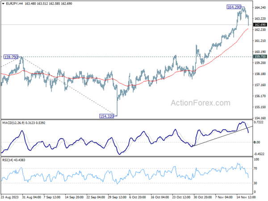
Task: Click the RSI 100 scale label
Action: point(256,159)
